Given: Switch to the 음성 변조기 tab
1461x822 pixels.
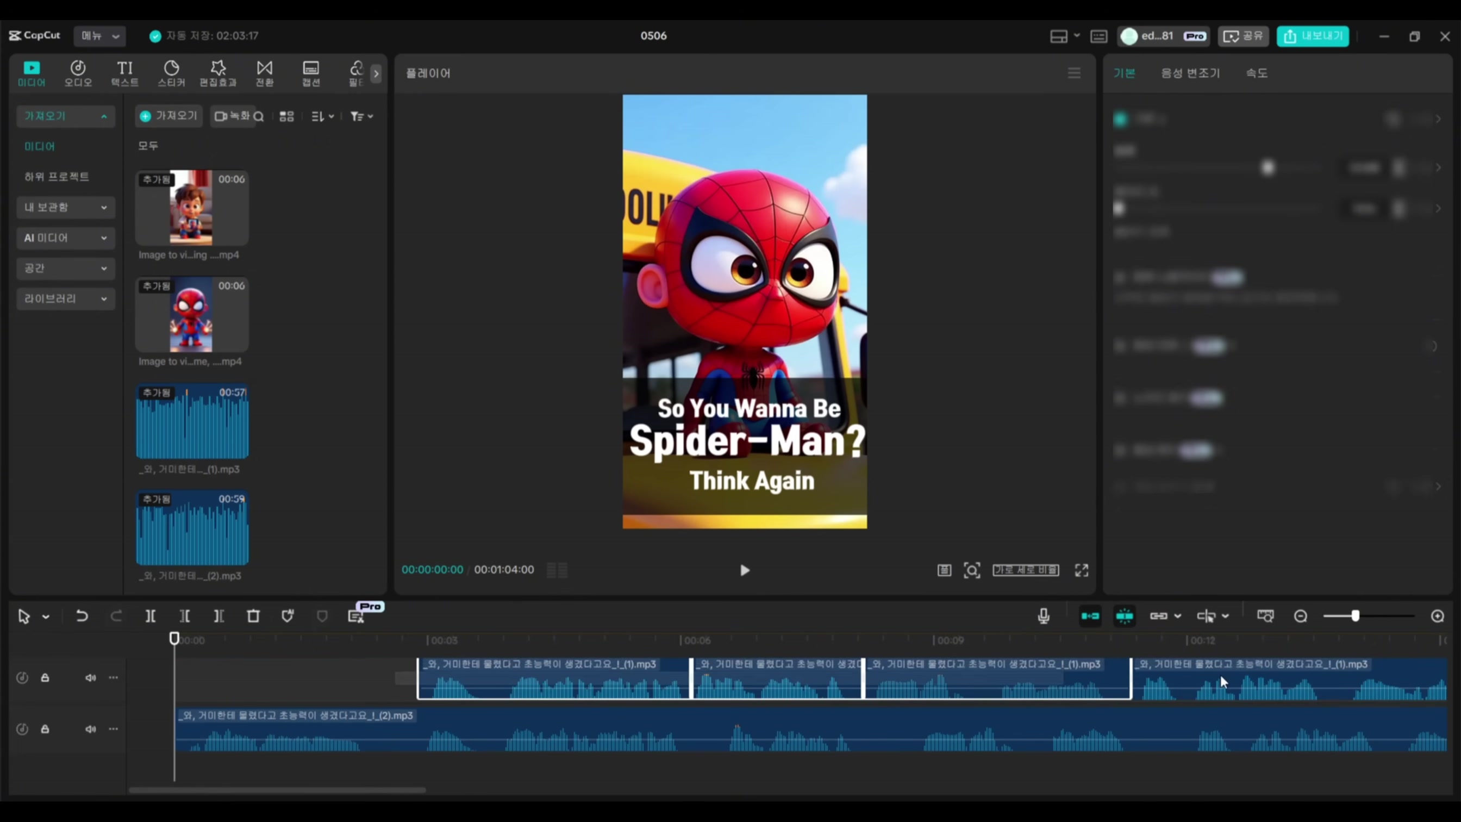Looking at the screenshot, I should click(1190, 73).
